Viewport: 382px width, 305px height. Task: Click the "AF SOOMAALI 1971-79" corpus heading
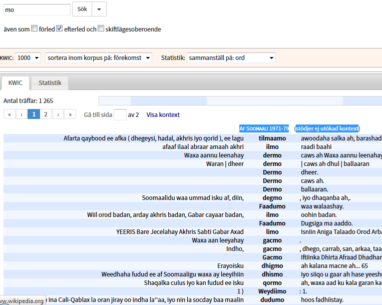264,128
